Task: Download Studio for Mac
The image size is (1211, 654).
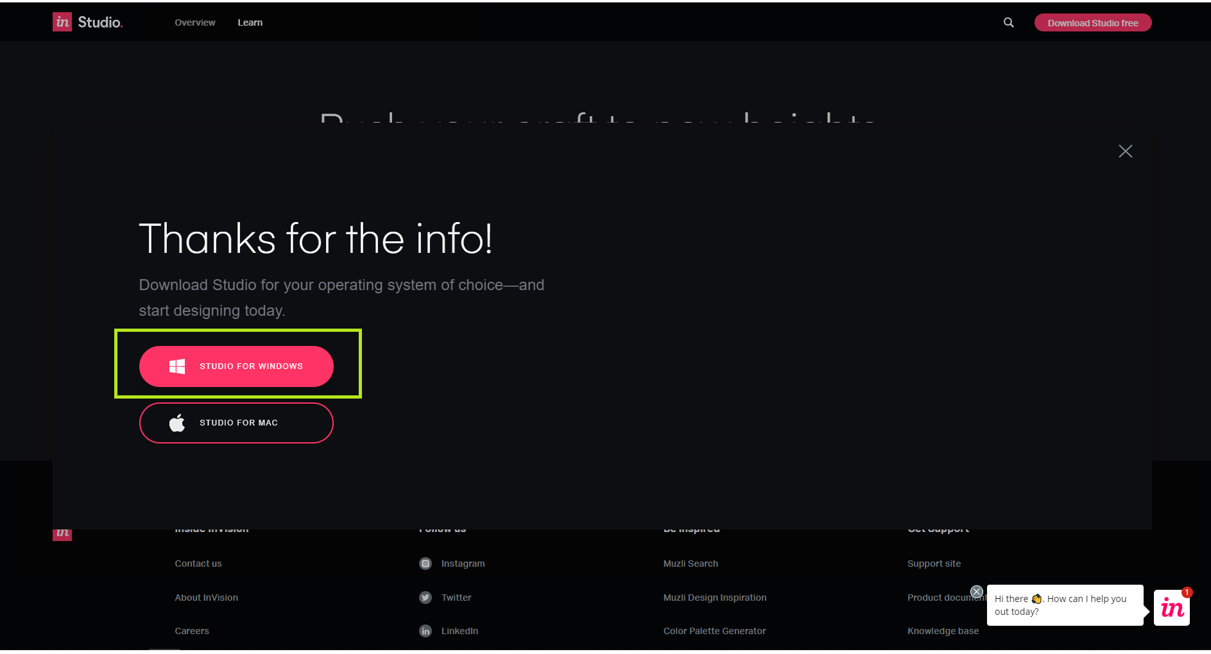Action: coord(236,423)
